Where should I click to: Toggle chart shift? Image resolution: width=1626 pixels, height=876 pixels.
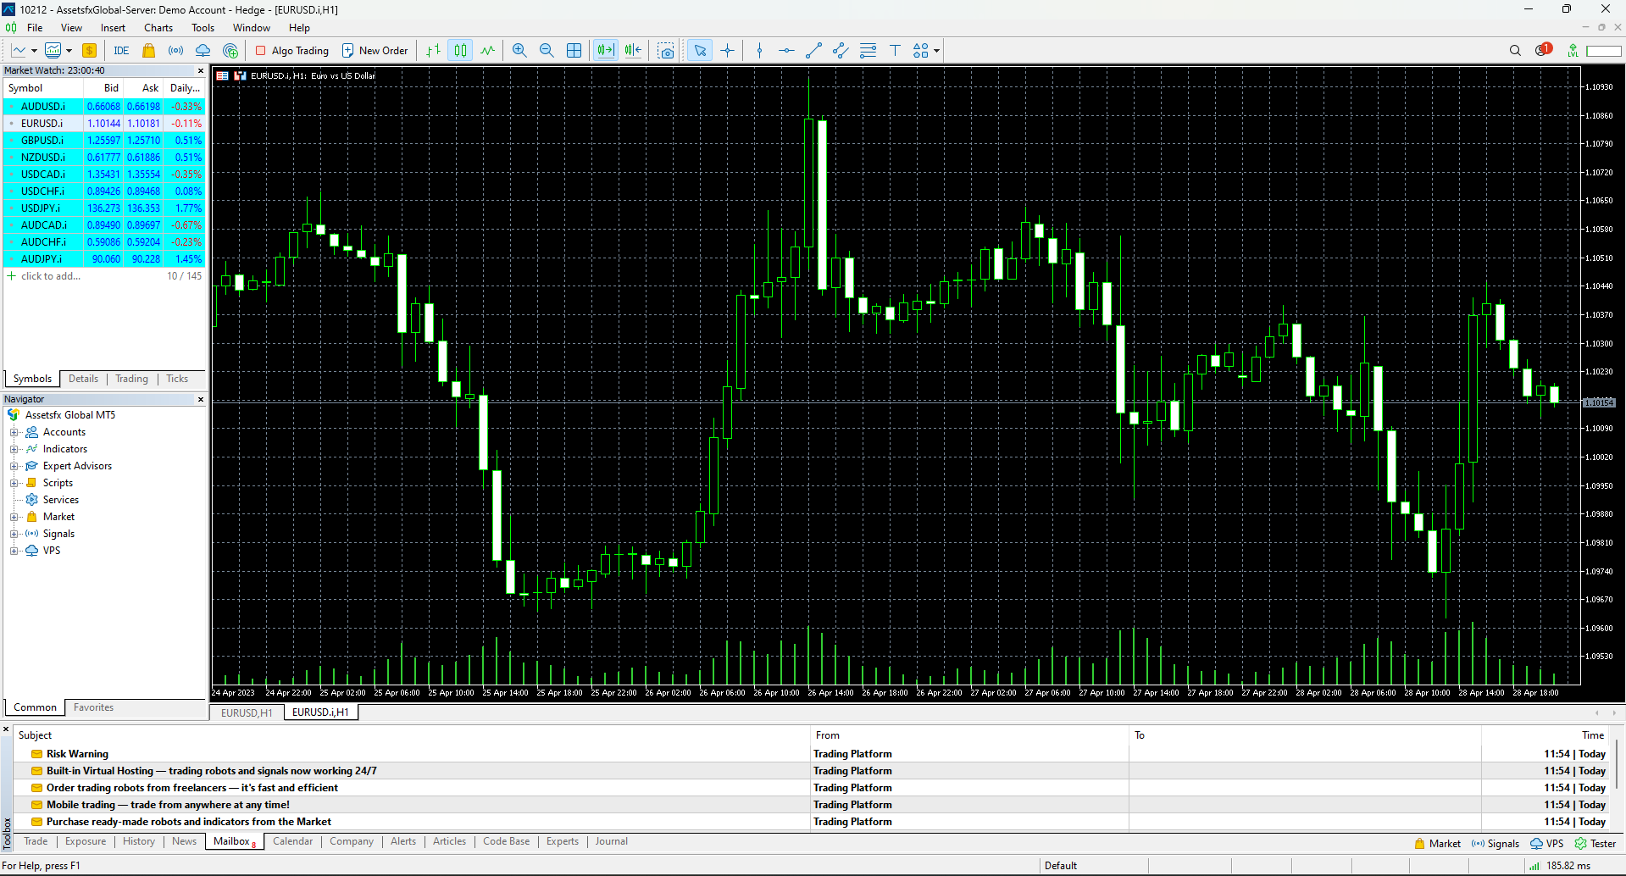coord(633,51)
